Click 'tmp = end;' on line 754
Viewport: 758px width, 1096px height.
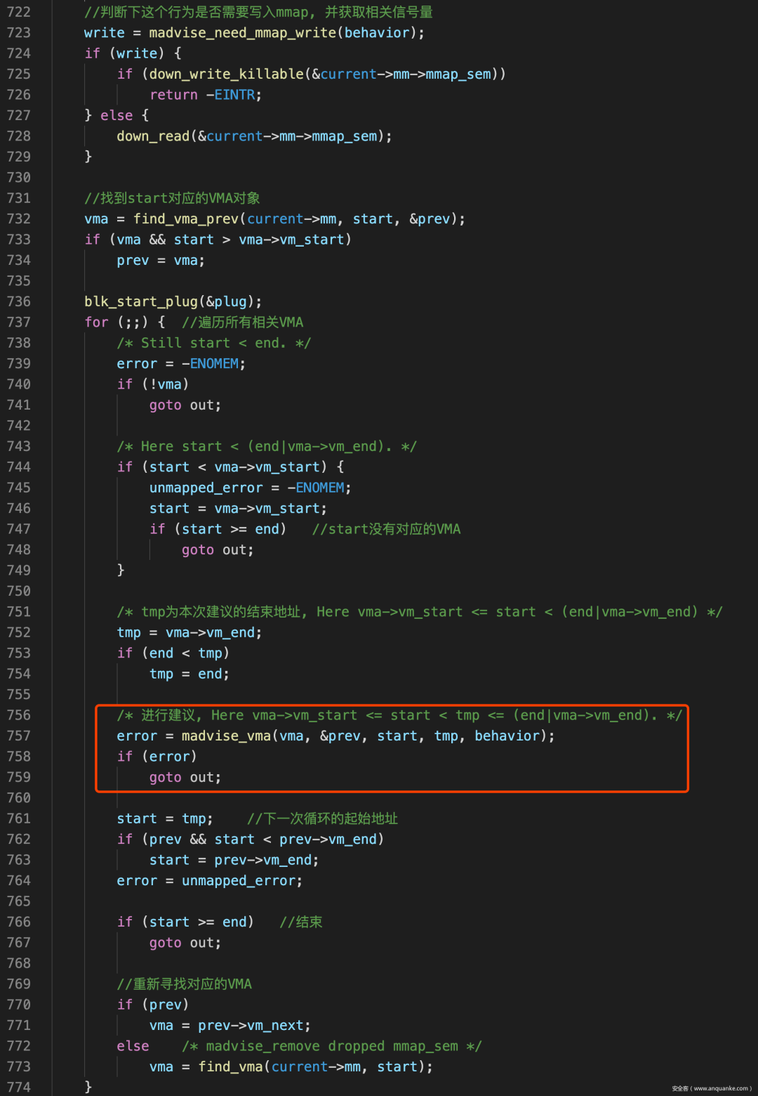[189, 674]
